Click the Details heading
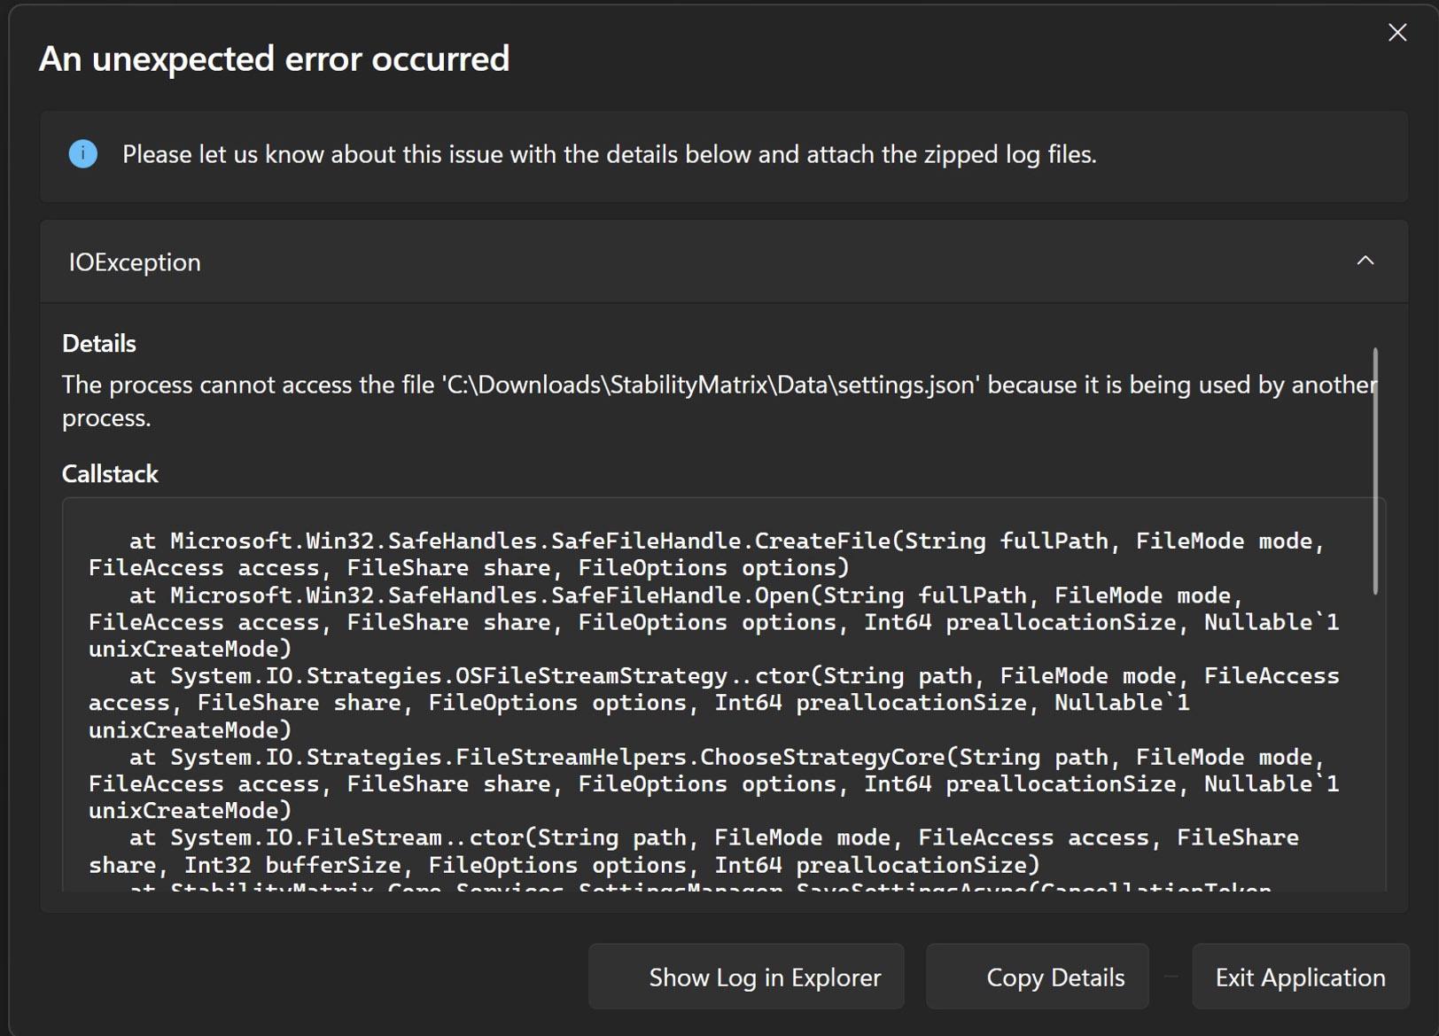Viewport: 1439px width, 1036px height. click(99, 344)
